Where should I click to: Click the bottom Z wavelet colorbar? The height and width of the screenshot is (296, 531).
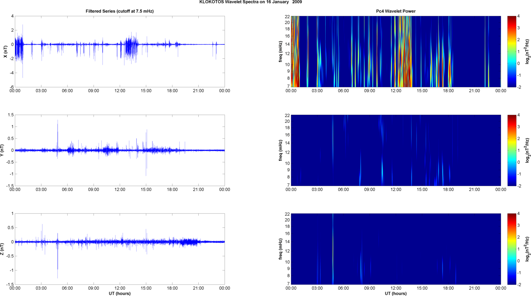pos(512,249)
